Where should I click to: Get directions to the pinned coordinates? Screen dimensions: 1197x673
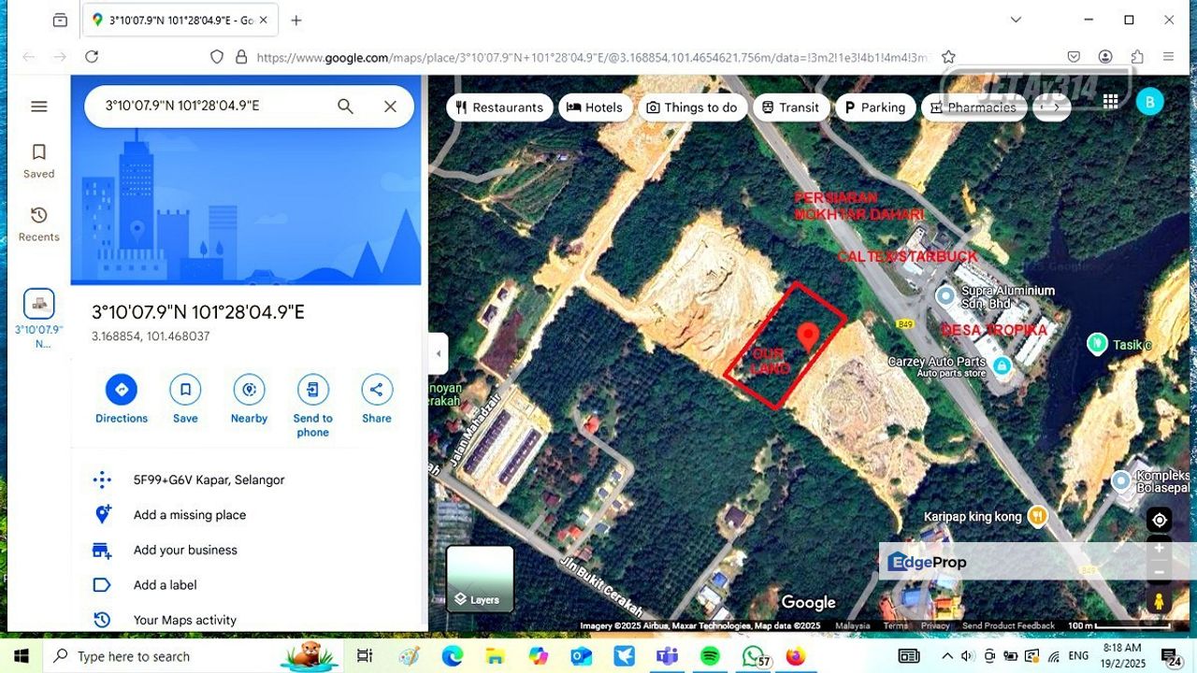point(121,391)
